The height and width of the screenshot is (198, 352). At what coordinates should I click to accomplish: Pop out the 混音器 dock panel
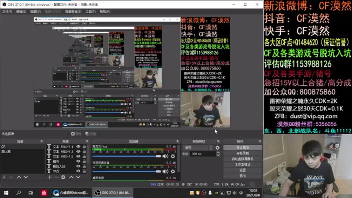click(178, 141)
